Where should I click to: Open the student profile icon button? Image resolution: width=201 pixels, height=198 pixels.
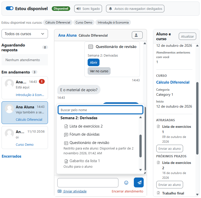click(x=137, y=35)
